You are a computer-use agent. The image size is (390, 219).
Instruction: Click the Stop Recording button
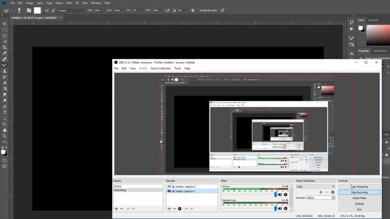click(360, 192)
